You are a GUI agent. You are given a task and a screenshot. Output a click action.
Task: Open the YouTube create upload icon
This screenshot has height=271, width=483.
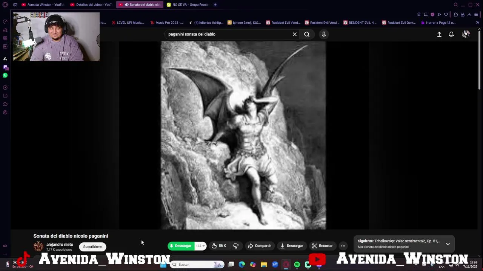(x=439, y=34)
